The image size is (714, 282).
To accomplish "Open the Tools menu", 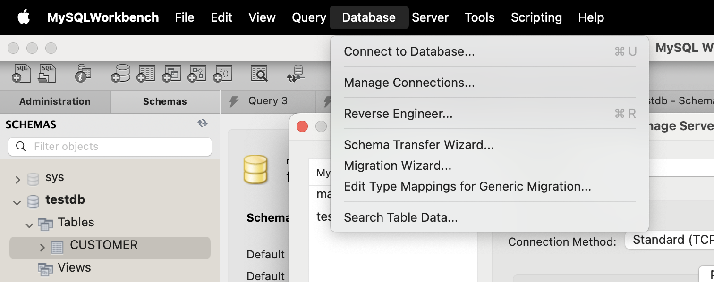I will (480, 17).
